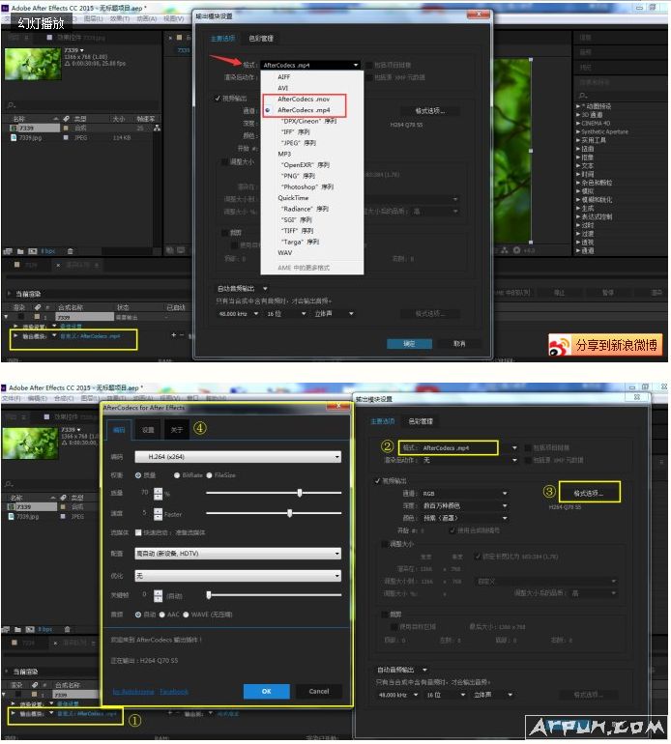Toggle 调整大小 checkbox in bottom output module dialog
This screenshot has height=744, width=671.
click(385, 544)
